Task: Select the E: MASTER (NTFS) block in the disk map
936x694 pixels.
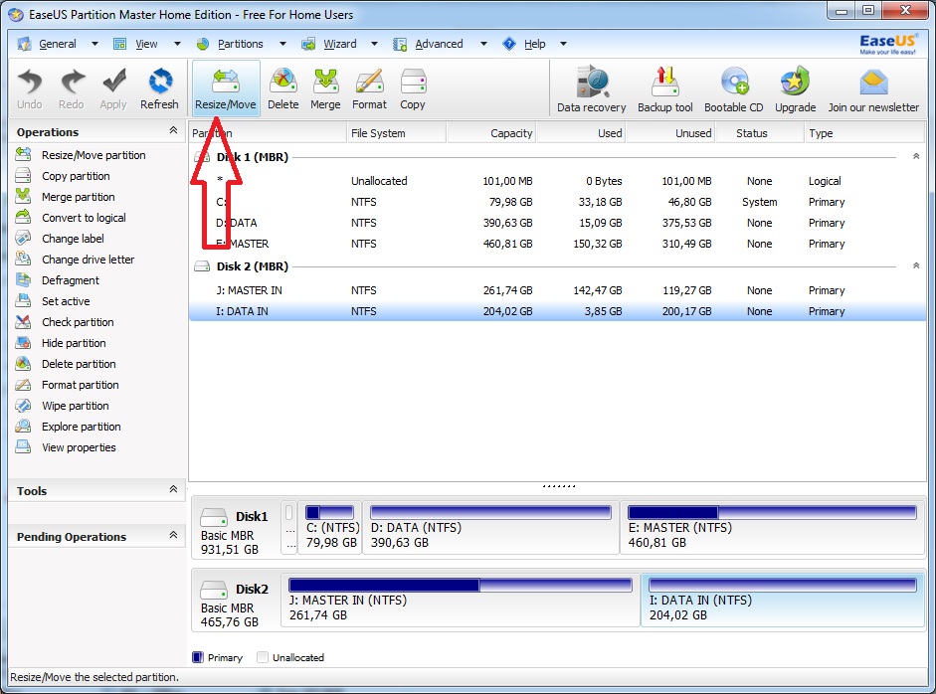Action: click(x=773, y=528)
